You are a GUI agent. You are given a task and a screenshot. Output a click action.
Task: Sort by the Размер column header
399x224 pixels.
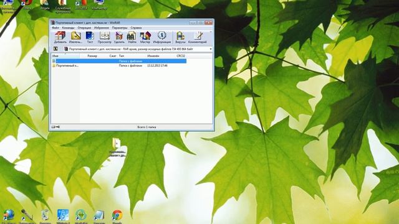coord(92,55)
